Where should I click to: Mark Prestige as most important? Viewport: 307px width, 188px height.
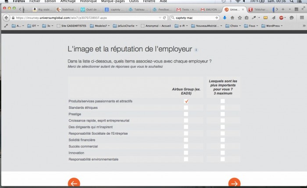(x=223, y=114)
